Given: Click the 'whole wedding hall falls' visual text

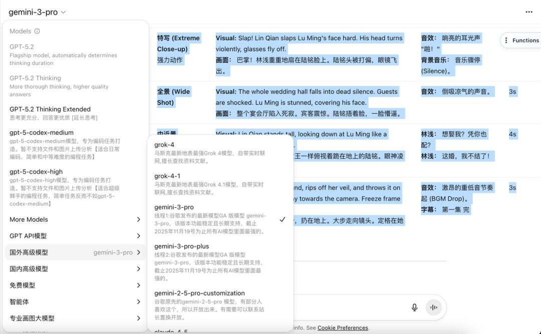Looking at the screenshot, I should pyautogui.click(x=307, y=97).
